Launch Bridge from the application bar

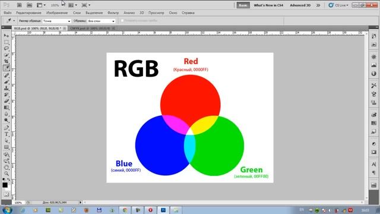click(x=20, y=5)
